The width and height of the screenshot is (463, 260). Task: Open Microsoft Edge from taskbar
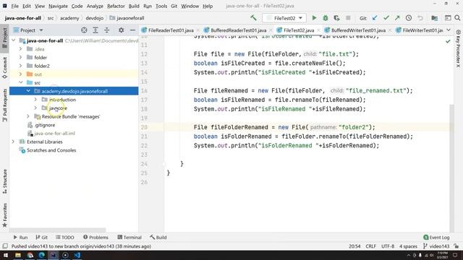pos(42,255)
